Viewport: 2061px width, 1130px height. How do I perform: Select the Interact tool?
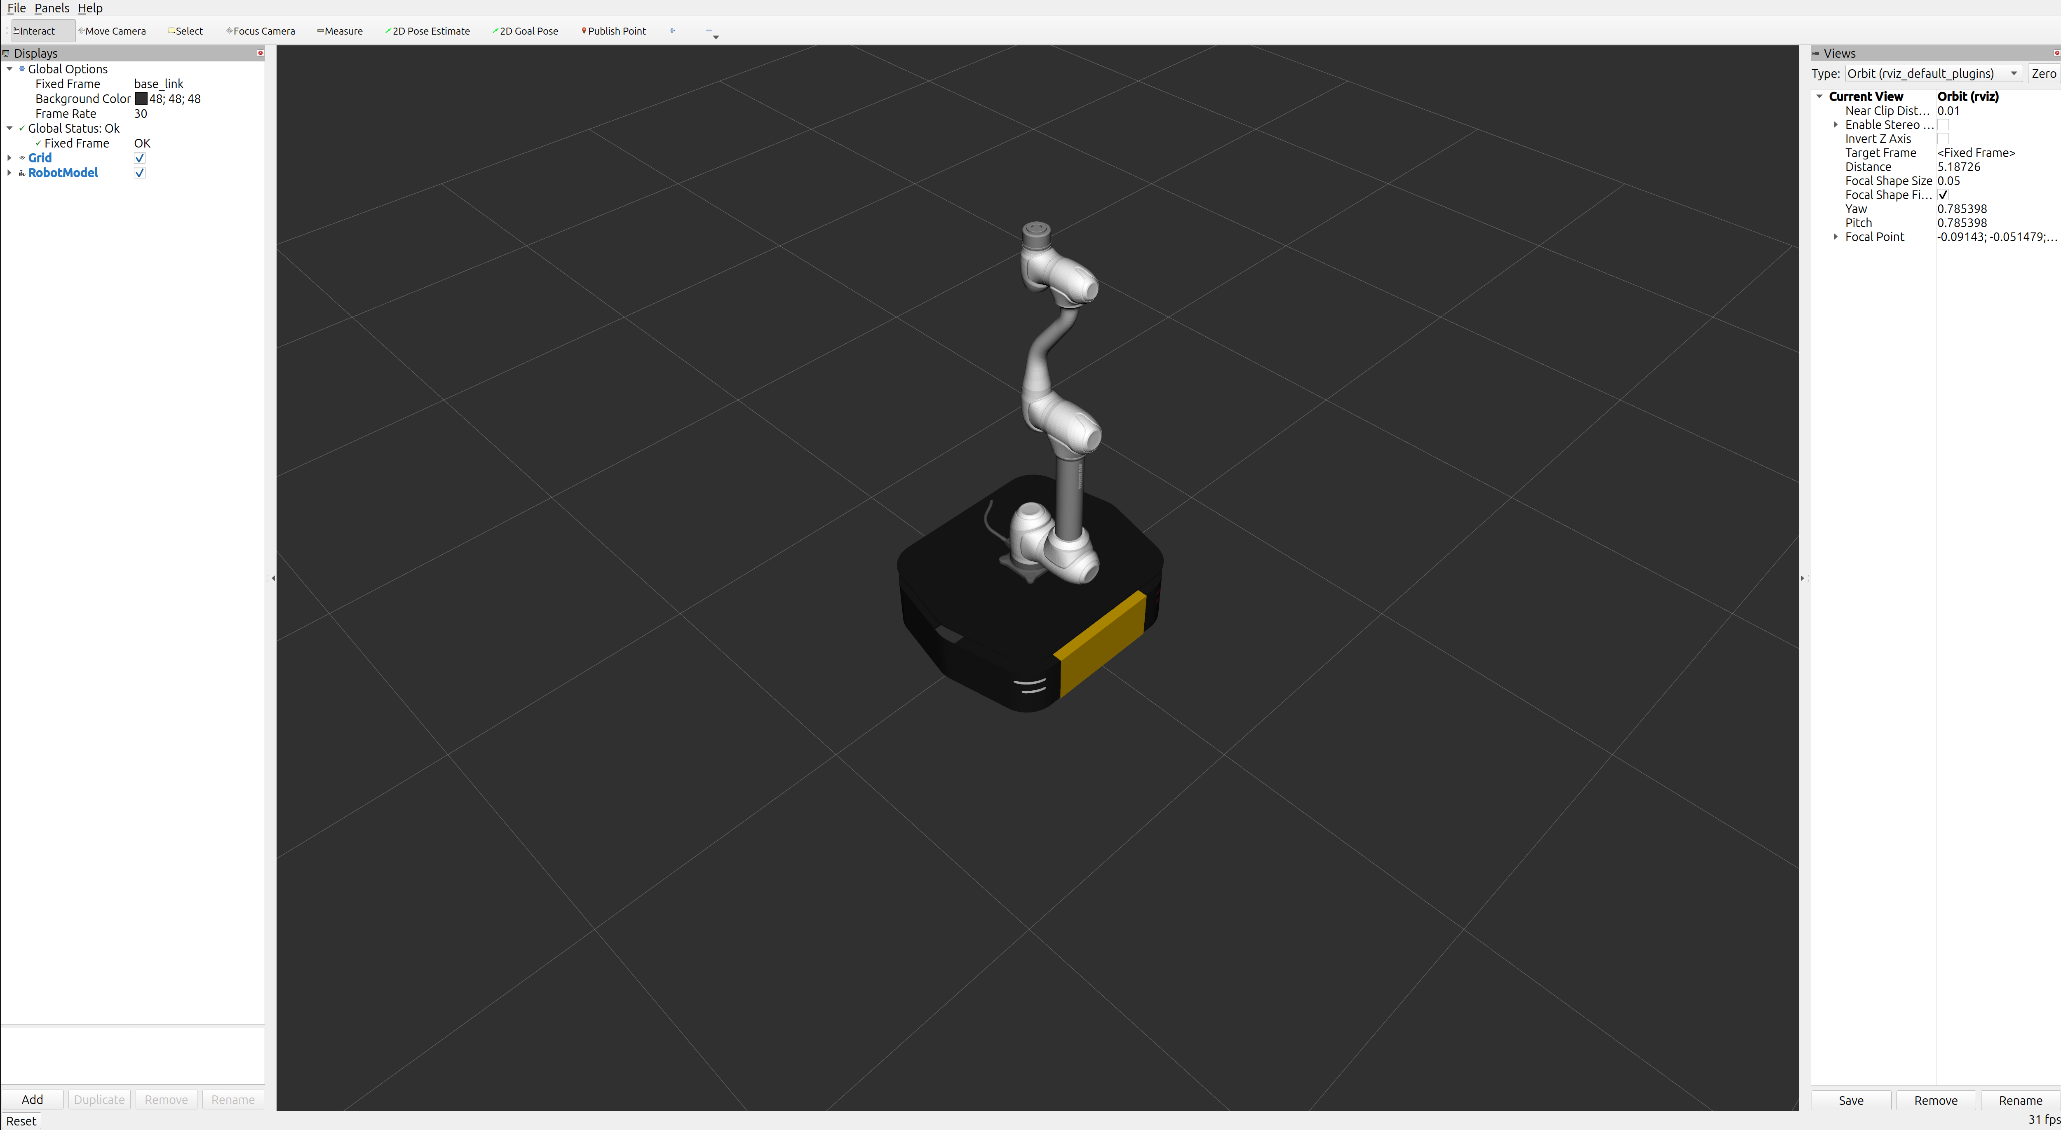tap(34, 31)
